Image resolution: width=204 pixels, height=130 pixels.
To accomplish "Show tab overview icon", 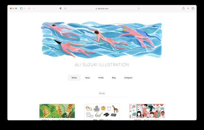I will point(193,8).
